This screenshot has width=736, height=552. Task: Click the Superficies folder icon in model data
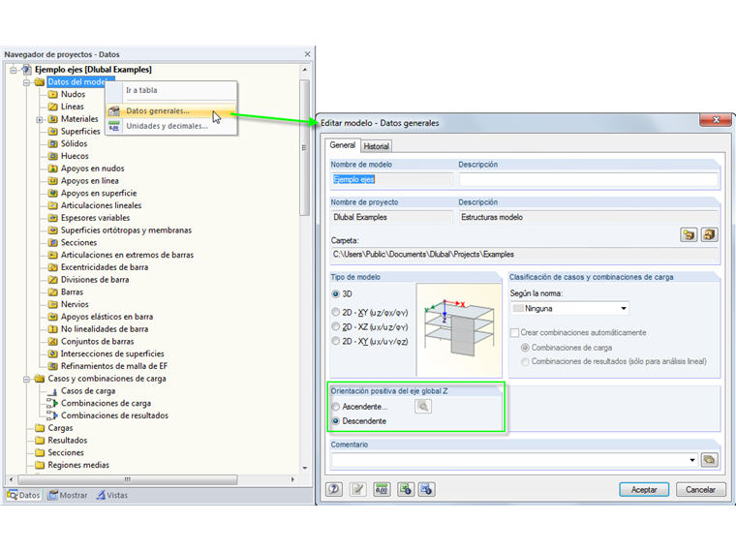[53, 132]
